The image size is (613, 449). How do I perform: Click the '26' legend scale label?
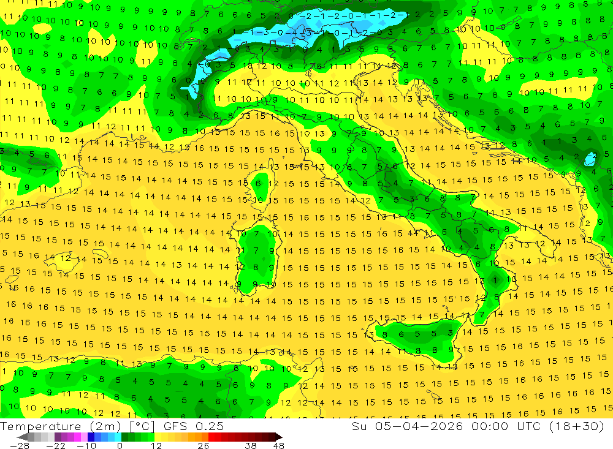click(204, 445)
